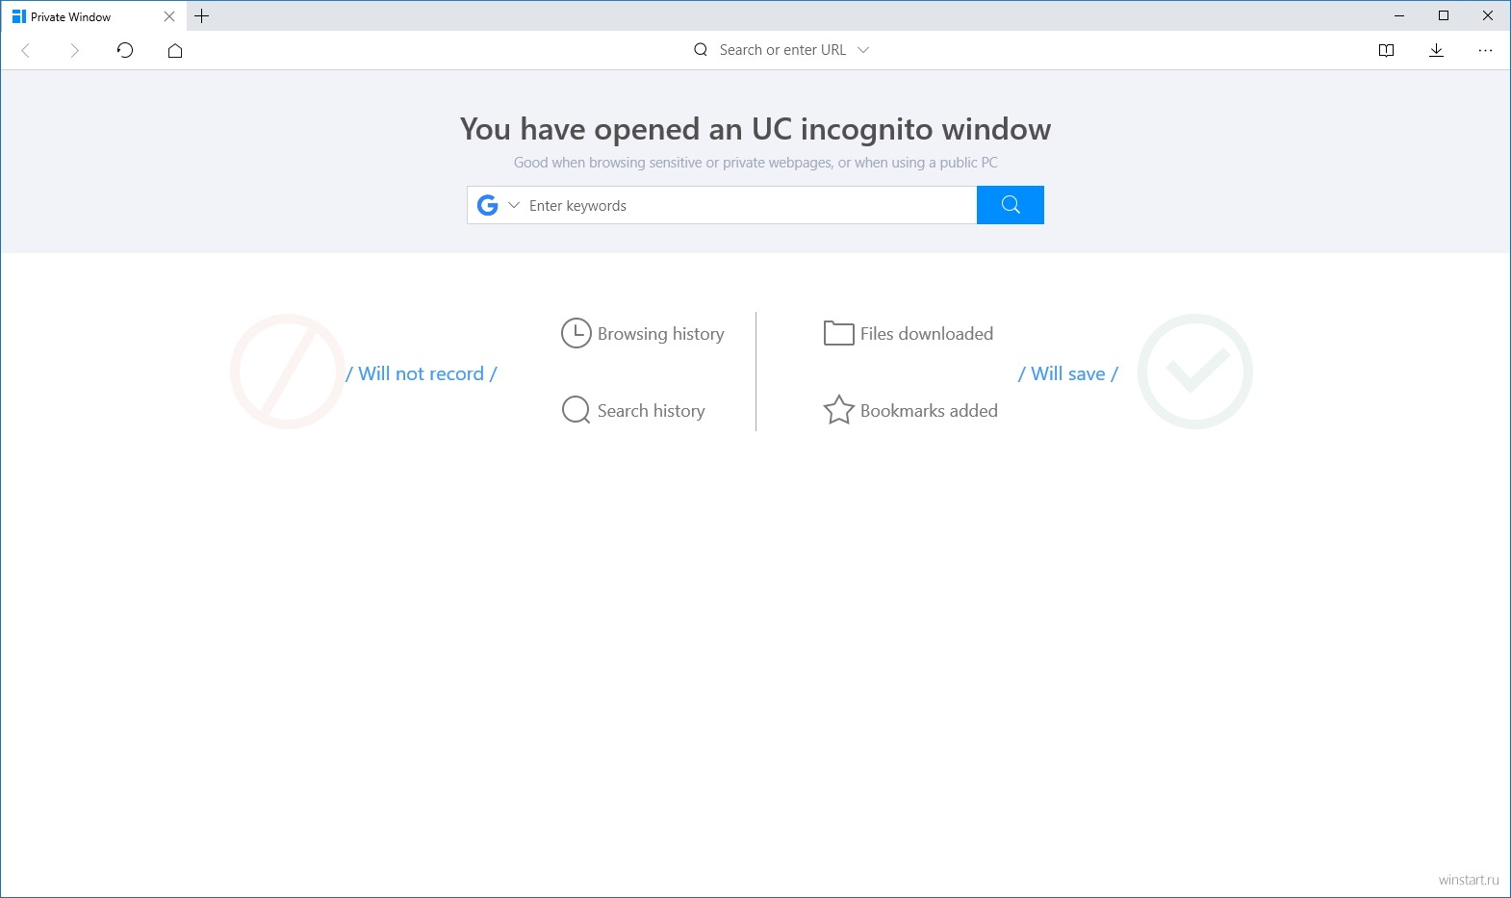Open the home page
Viewport: 1511px width, 898px height.
(175, 50)
